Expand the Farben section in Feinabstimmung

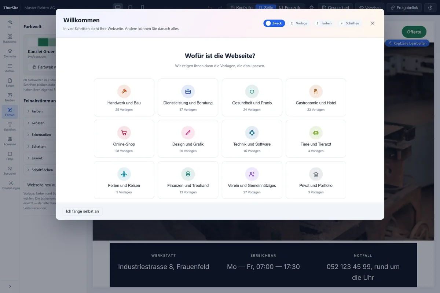[40, 111]
